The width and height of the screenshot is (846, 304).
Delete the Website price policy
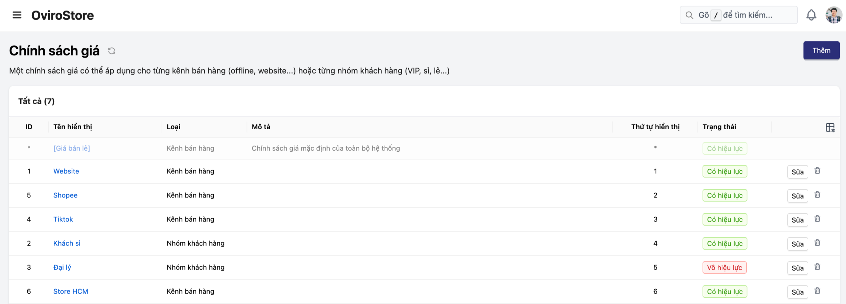pos(817,171)
